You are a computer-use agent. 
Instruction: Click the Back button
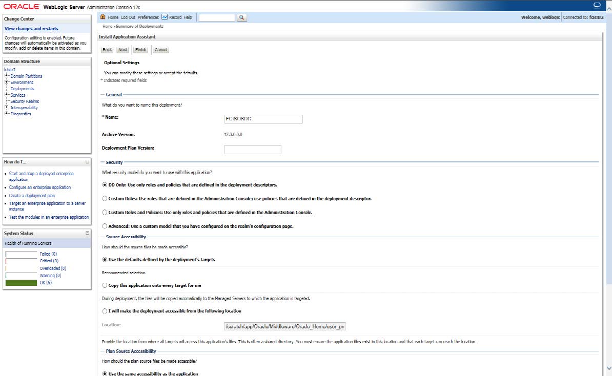[107, 50]
